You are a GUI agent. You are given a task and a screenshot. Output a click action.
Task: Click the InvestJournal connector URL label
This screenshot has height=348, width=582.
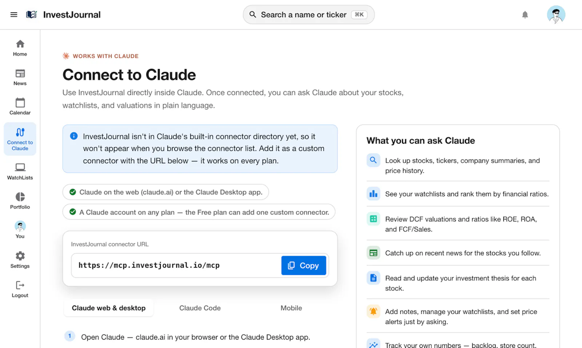click(110, 244)
